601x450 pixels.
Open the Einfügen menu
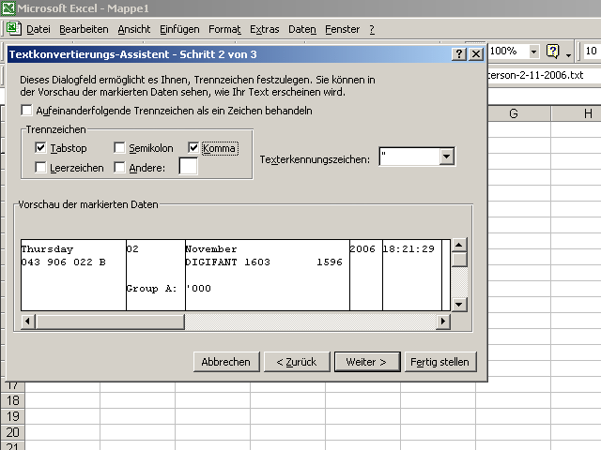click(179, 29)
